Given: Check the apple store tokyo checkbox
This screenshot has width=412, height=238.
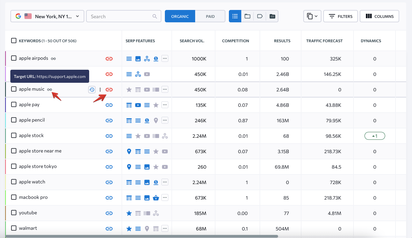Looking at the screenshot, I should (x=14, y=167).
